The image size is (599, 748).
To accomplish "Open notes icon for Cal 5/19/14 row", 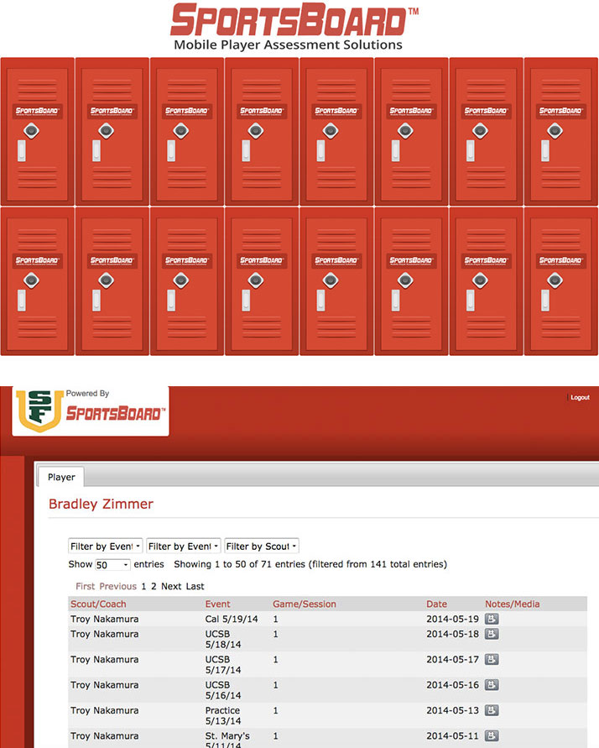I will (492, 619).
